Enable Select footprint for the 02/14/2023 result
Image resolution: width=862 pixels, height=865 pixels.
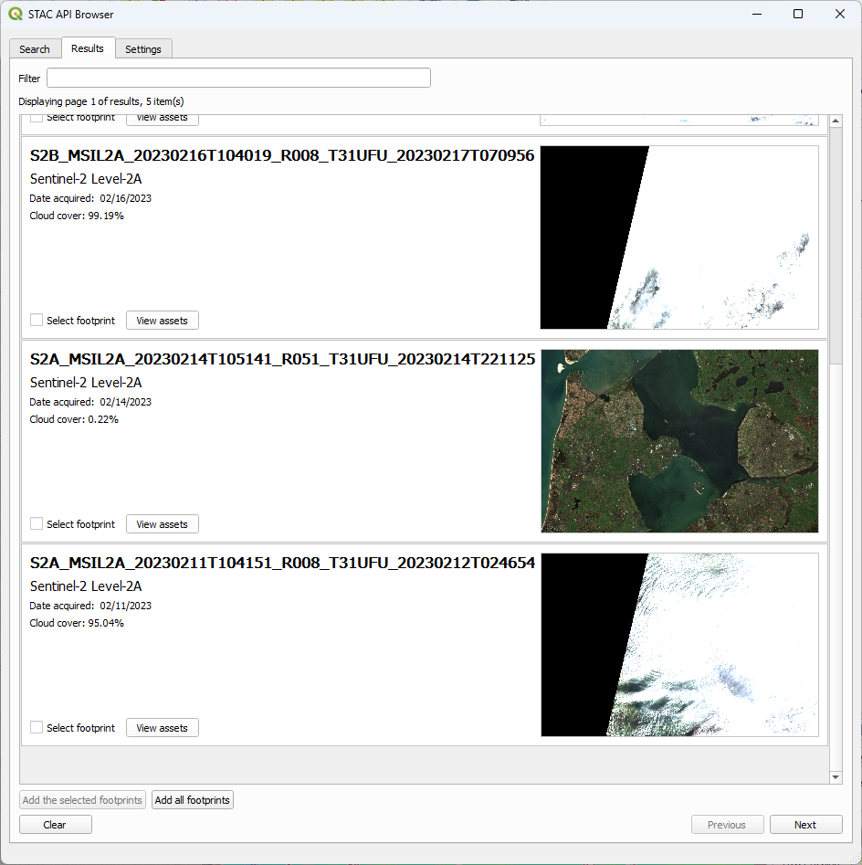point(36,523)
